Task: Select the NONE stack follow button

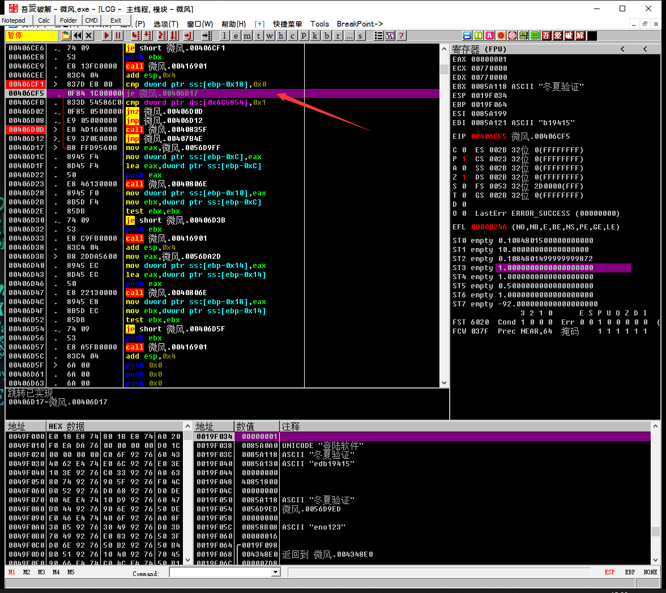Action: 650,572
